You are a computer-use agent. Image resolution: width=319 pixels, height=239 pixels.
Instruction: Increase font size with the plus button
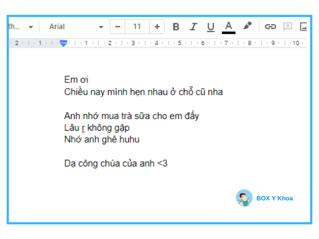pos(157,27)
